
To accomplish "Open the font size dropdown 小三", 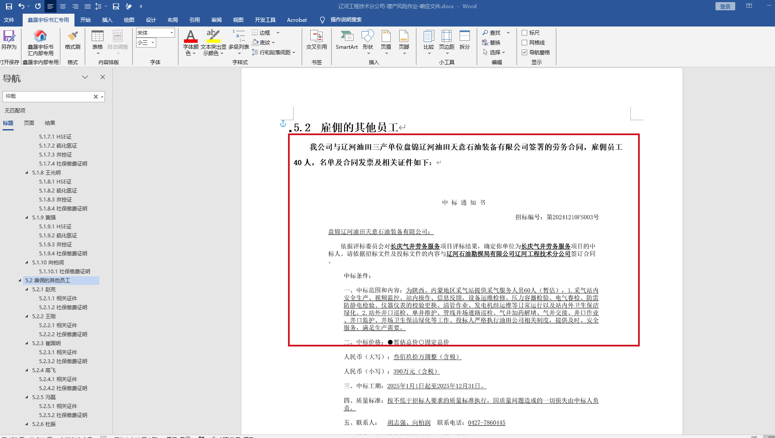I will pos(153,42).
